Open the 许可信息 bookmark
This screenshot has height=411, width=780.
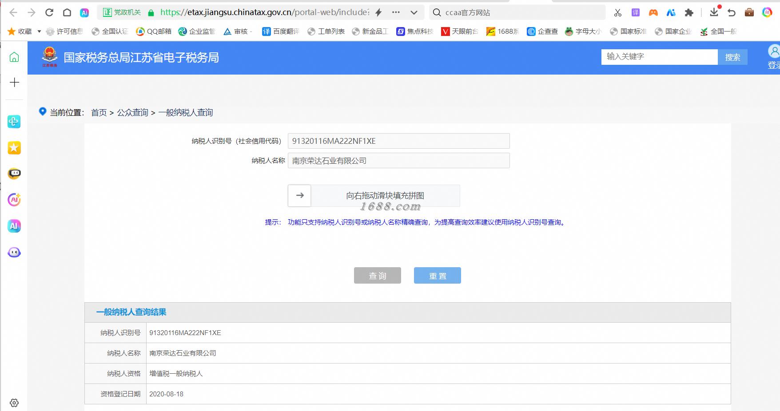[x=64, y=31]
